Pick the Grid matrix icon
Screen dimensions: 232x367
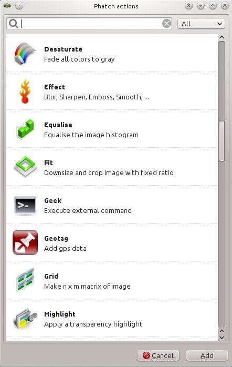(25, 280)
